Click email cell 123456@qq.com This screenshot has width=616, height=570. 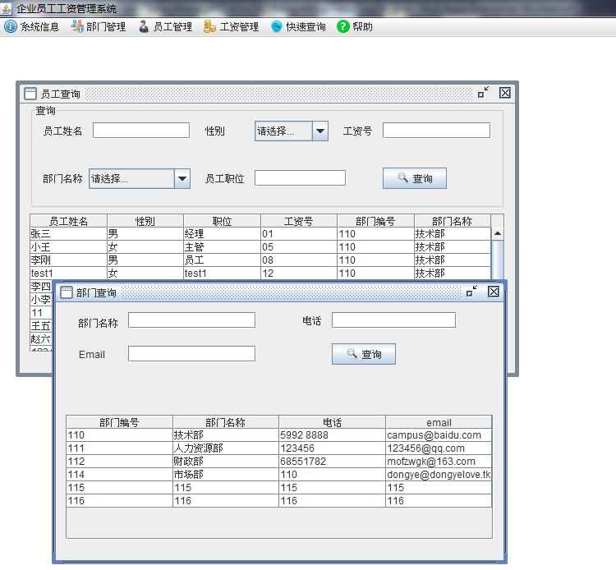click(439, 448)
